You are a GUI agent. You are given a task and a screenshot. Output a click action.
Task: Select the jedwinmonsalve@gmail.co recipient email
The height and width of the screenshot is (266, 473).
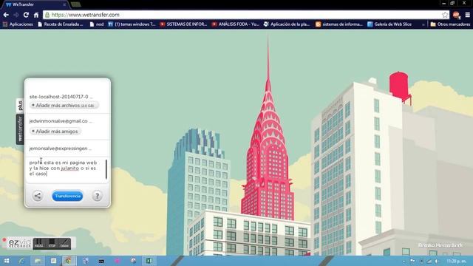click(61, 121)
